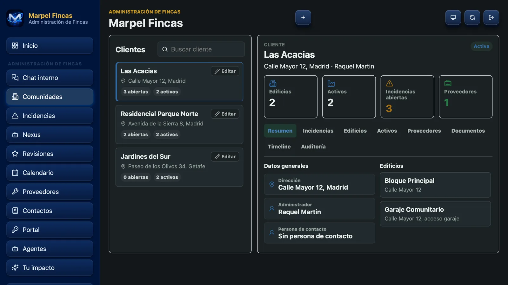Click the Administrador Raquel Martin field
The image size is (508, 285).
pos(319,209)
